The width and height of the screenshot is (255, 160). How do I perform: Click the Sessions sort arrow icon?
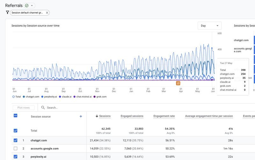[97, 116]
